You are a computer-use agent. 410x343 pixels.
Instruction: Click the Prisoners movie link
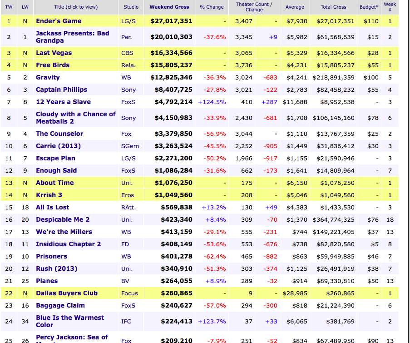click(x=51, y=256)
